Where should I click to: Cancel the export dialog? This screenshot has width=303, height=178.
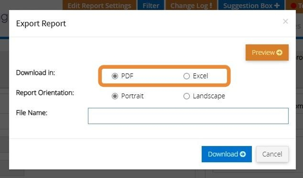point(272,154)
